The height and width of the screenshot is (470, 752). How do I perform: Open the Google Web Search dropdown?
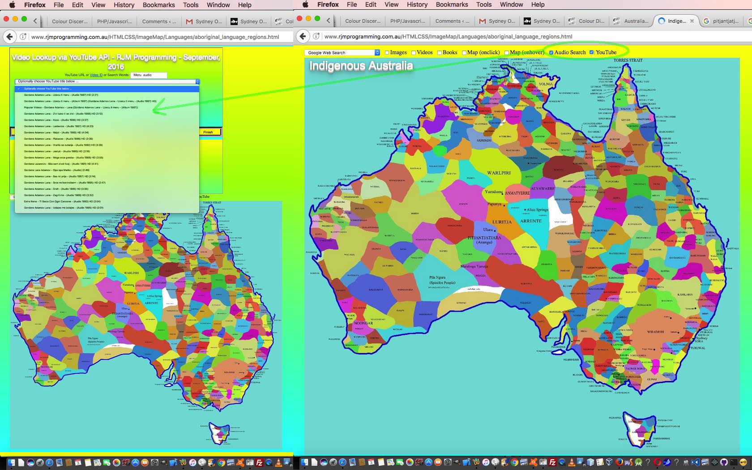coord(342,53)
